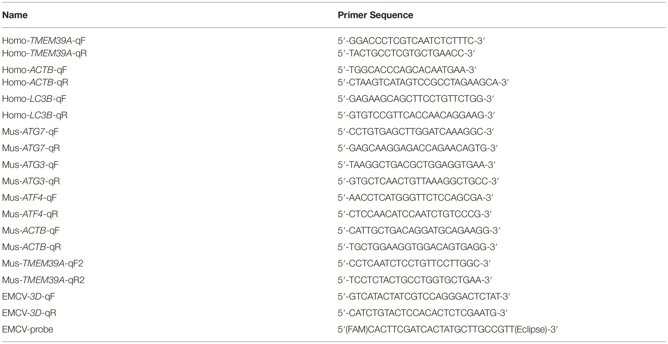Click the Mus-ATG7-qR primer sequence
This screenshot has height=344, width=668.
[417, 148]
